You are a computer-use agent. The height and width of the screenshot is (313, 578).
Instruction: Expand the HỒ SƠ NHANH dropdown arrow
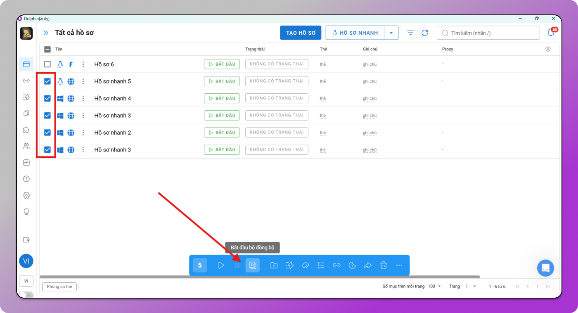(x=391, y=33)
